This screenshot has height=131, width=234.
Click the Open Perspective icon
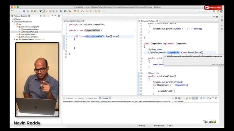214,11
